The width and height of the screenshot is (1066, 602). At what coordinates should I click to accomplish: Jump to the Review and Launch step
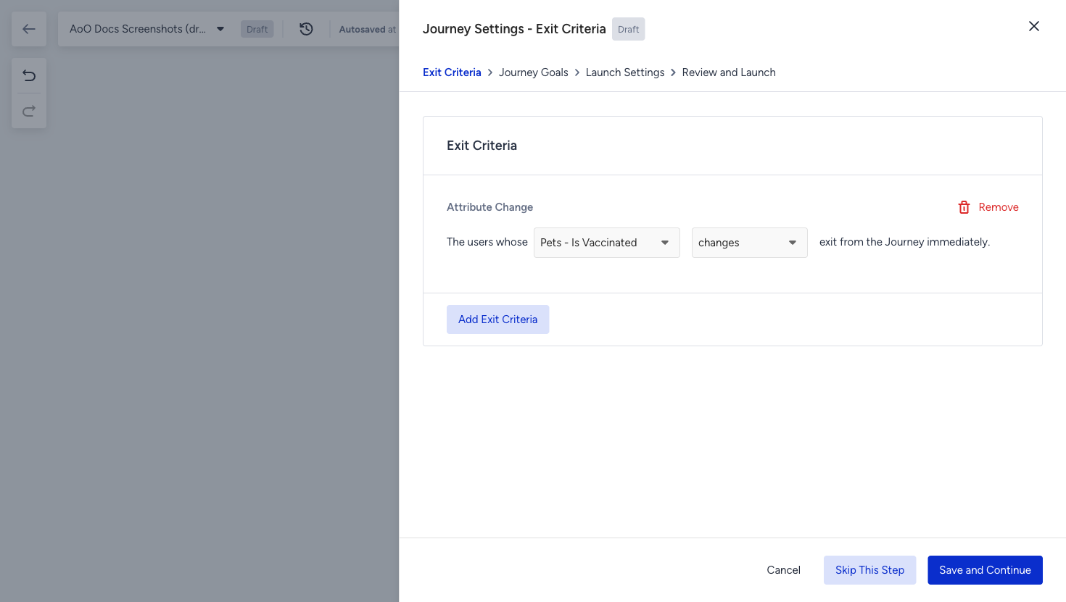(x=729, y=72)
